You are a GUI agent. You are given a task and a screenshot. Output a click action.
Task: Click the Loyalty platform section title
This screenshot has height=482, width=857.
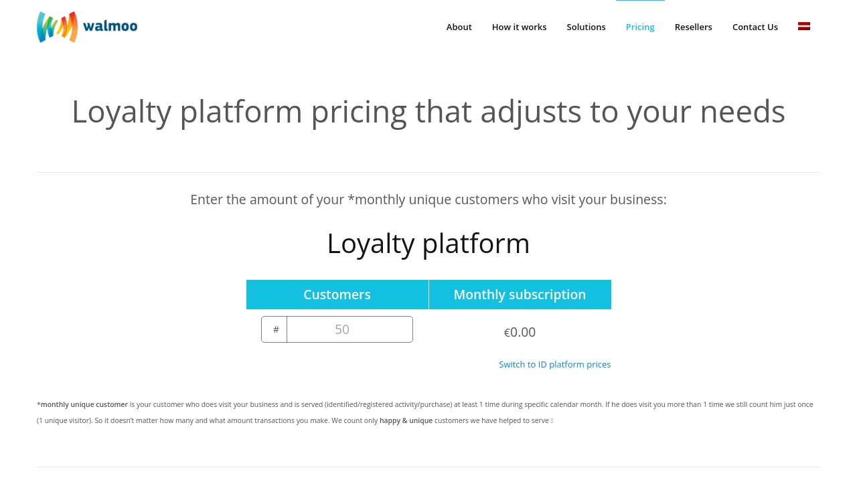(x=428, y=243)
